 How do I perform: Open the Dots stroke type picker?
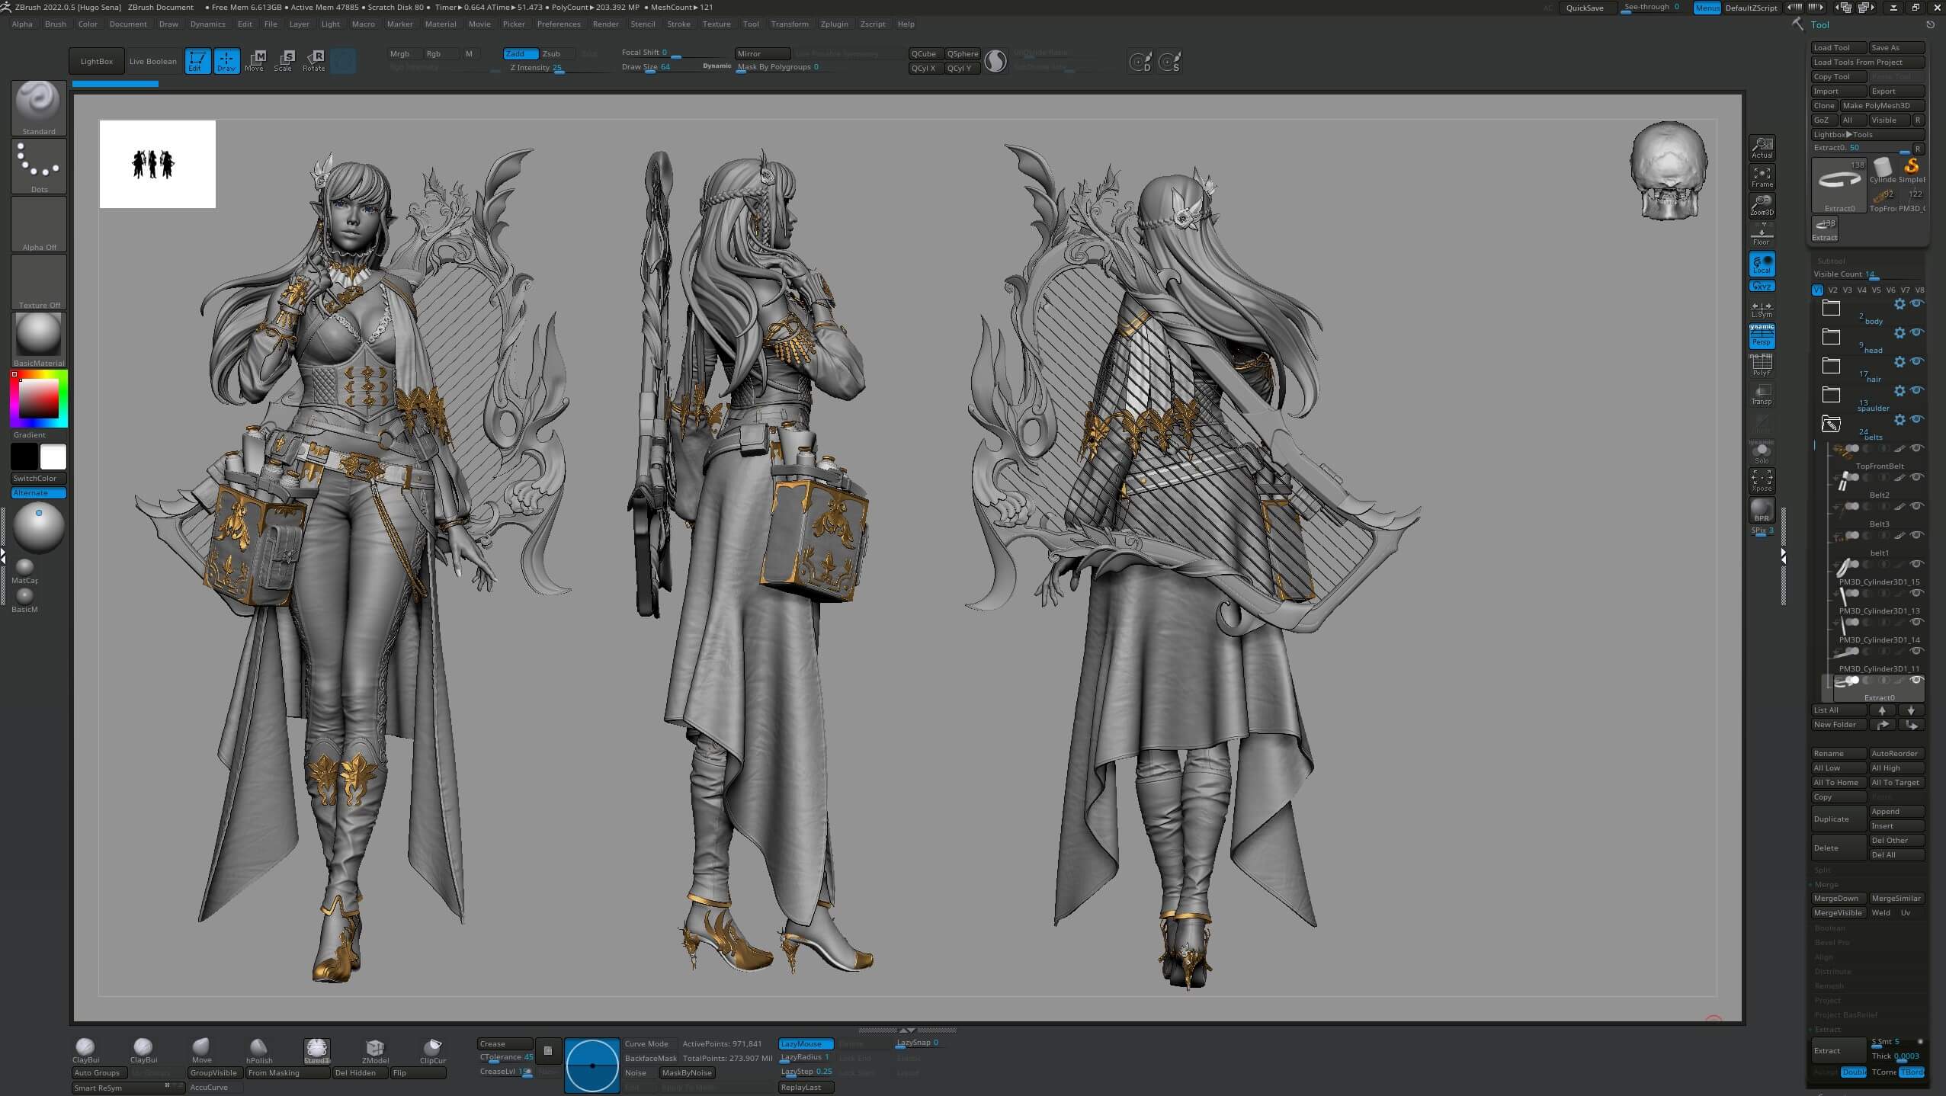39,165
